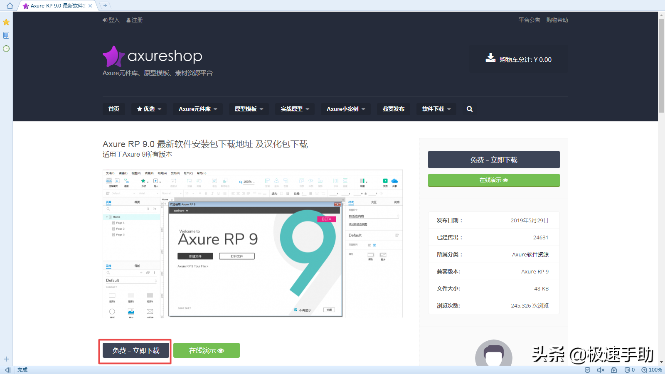Click the 100% zoom control
Image resolution: width=665 pixels, height=374 pixels.
pos(652,370)
